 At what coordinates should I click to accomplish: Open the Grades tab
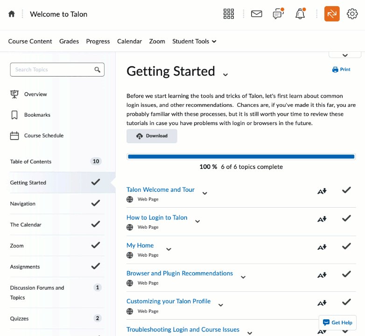(x=69, y=42)
